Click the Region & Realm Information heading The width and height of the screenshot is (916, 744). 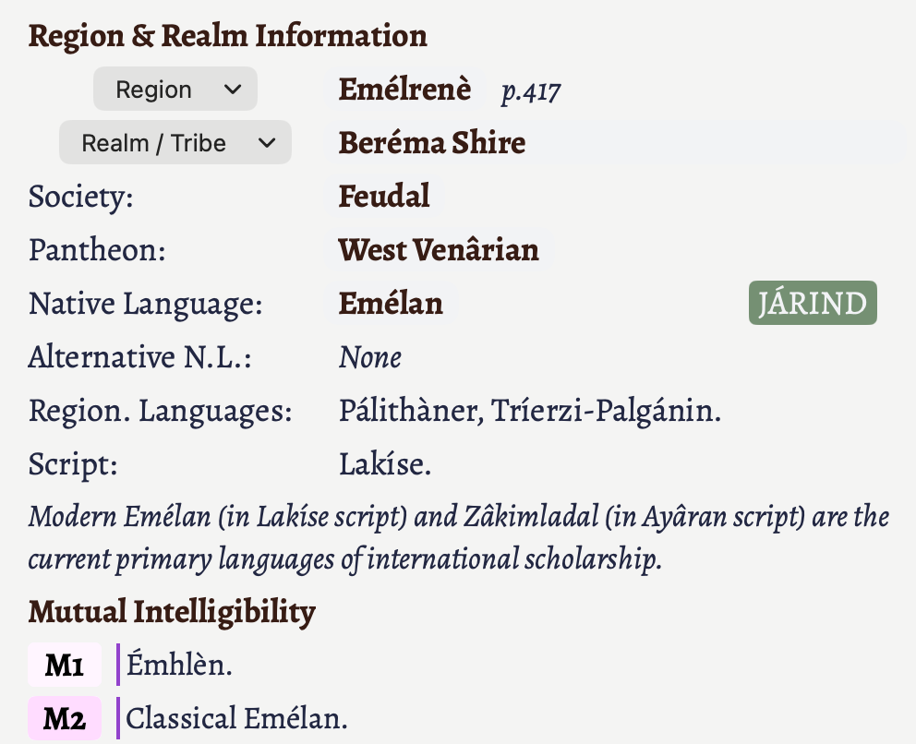pyautogui.click(x=227, y=36)
